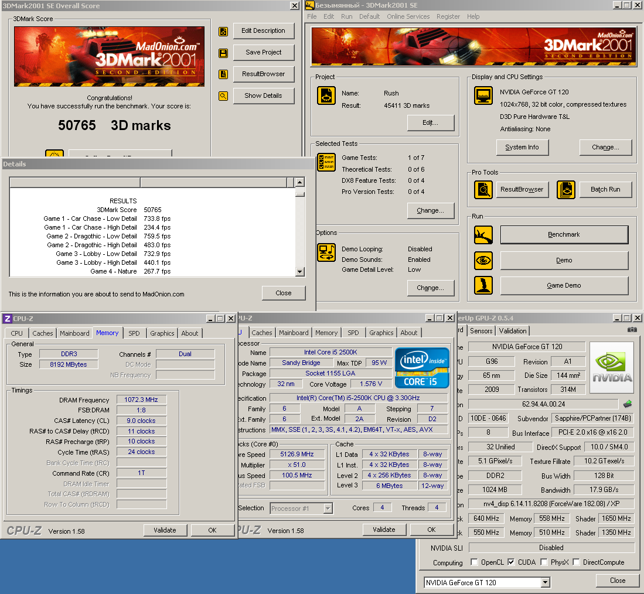The image size is (644, 594).
Task: Click the Display and CPU Settings monitor icon
Action: [x=483, y=95]
